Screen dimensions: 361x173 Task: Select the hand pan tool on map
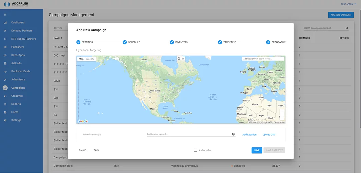pyautogui.click(x=179, y=59)
